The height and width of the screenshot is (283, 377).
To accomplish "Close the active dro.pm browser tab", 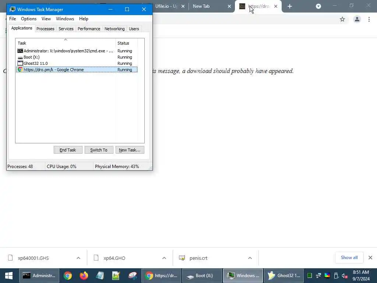I will click(x=276, y=7).
